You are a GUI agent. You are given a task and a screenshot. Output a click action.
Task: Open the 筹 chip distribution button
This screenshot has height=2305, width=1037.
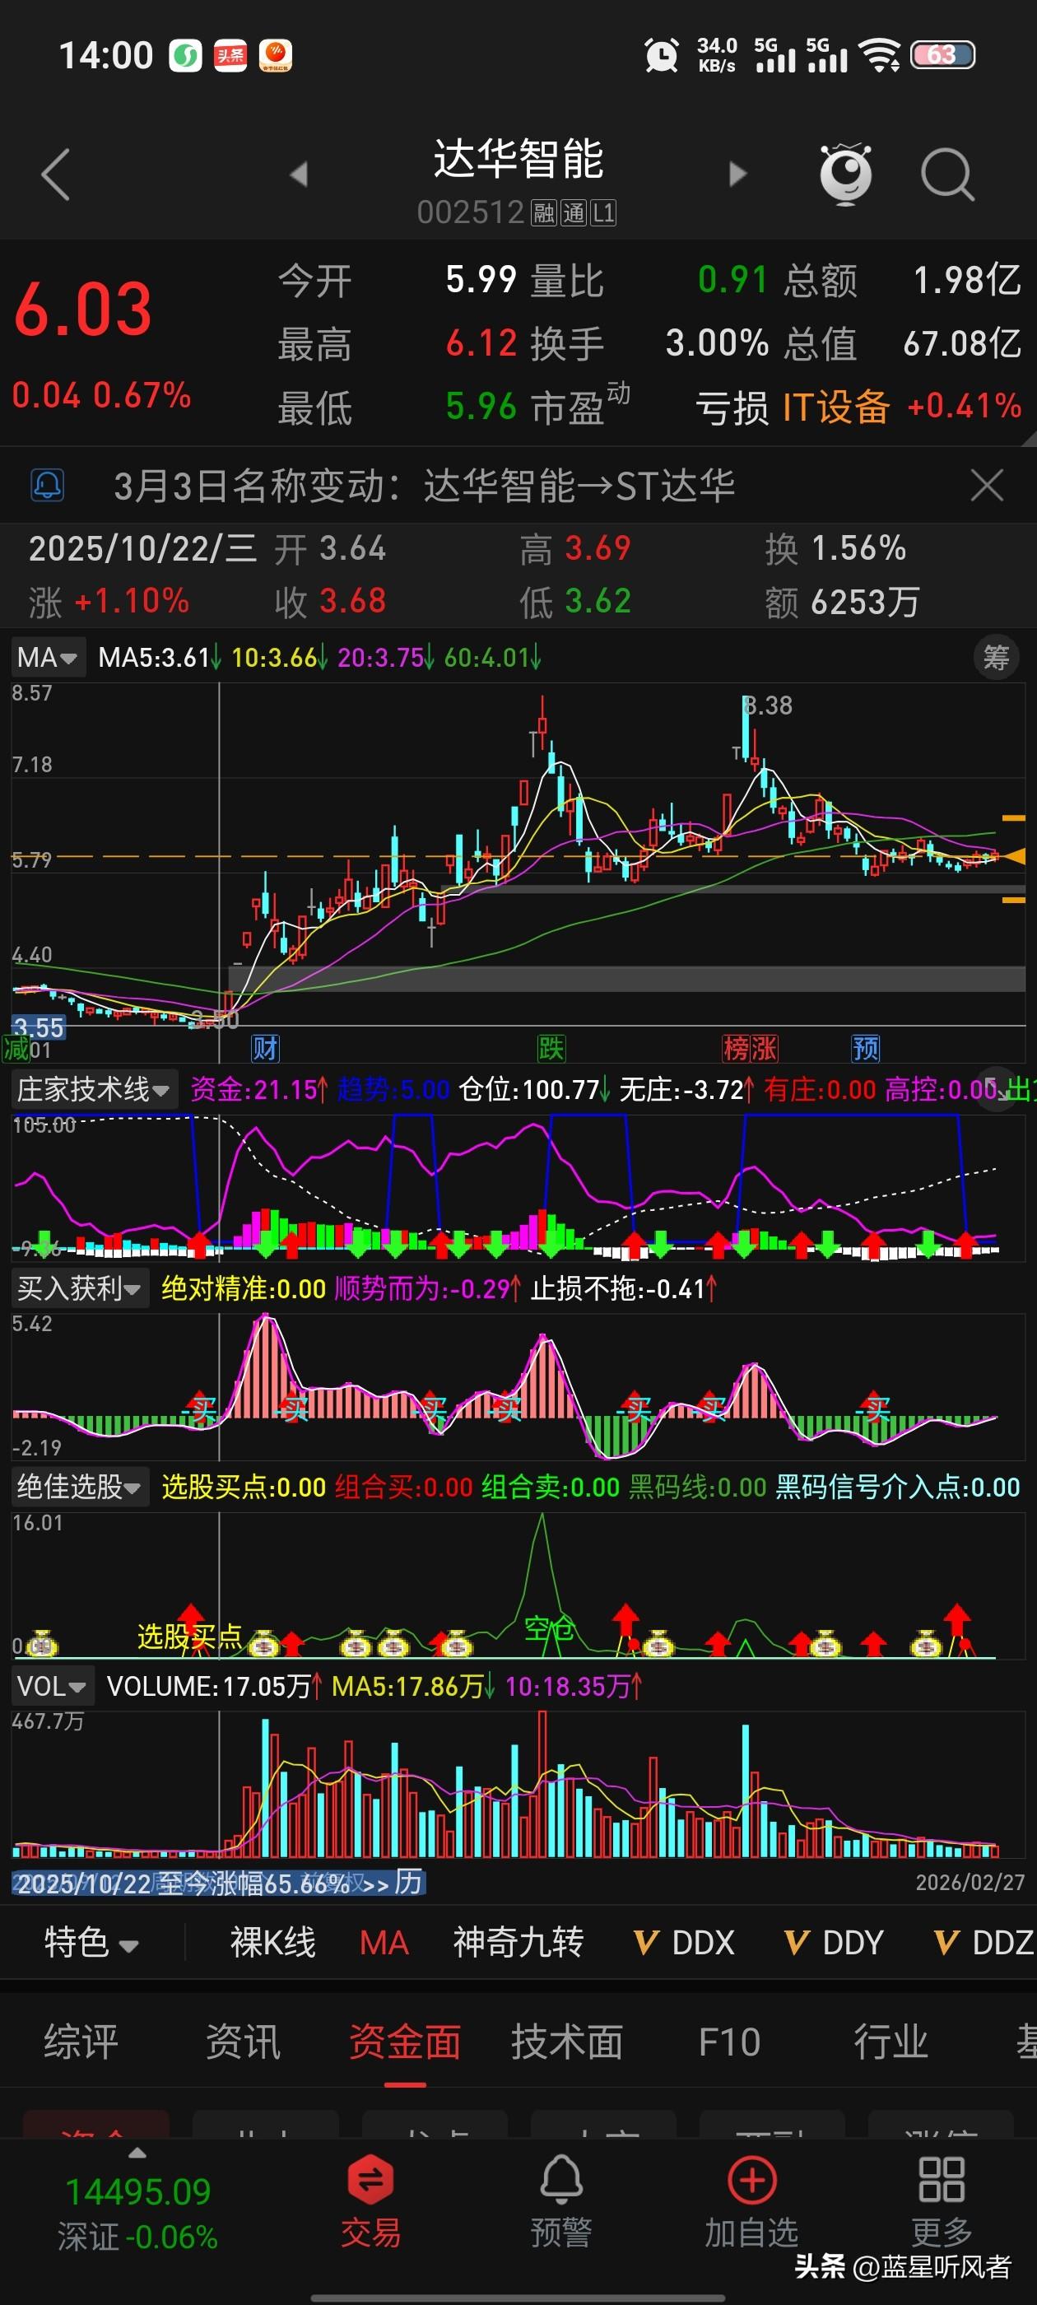996,658
